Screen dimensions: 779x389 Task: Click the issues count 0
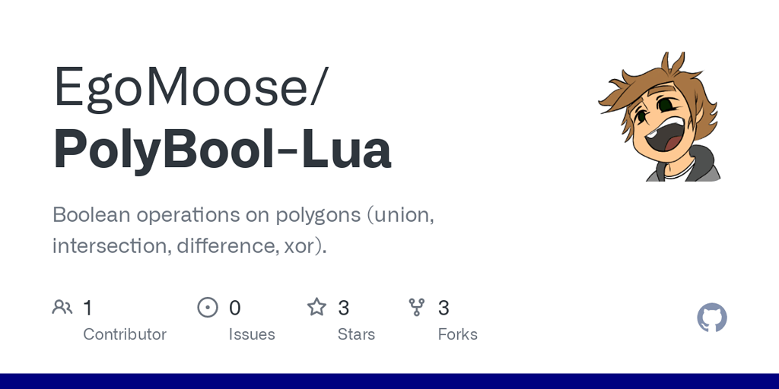[234, 308]
